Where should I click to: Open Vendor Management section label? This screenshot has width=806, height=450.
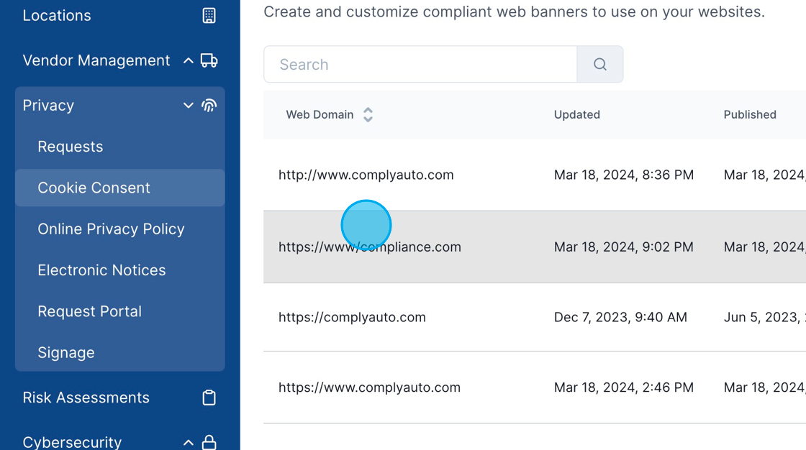coord(96,60)
